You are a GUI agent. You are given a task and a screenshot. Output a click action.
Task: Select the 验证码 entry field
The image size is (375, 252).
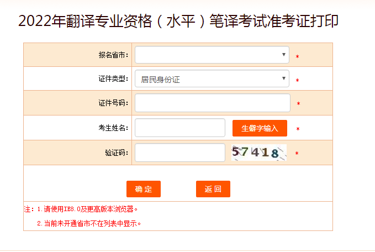(180, 153)
